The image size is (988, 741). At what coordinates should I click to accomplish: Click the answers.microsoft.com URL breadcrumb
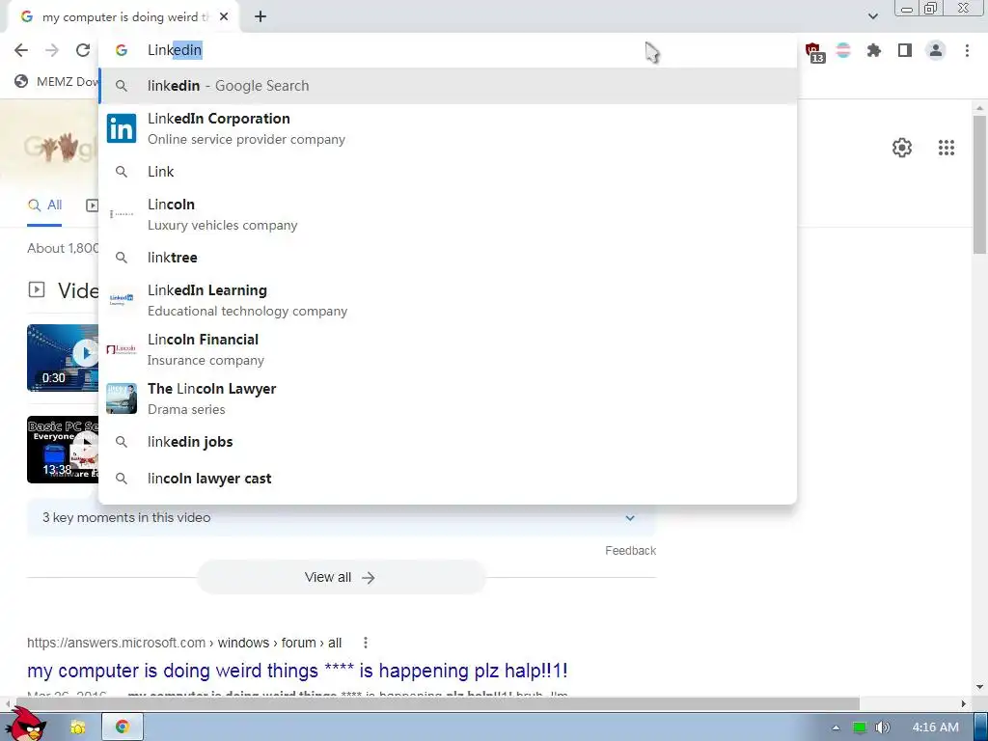[184, 643]
